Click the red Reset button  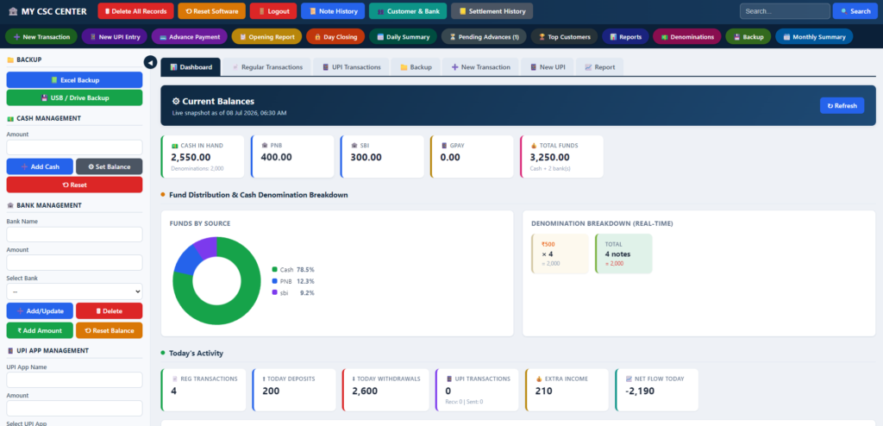tap(74, 185)
